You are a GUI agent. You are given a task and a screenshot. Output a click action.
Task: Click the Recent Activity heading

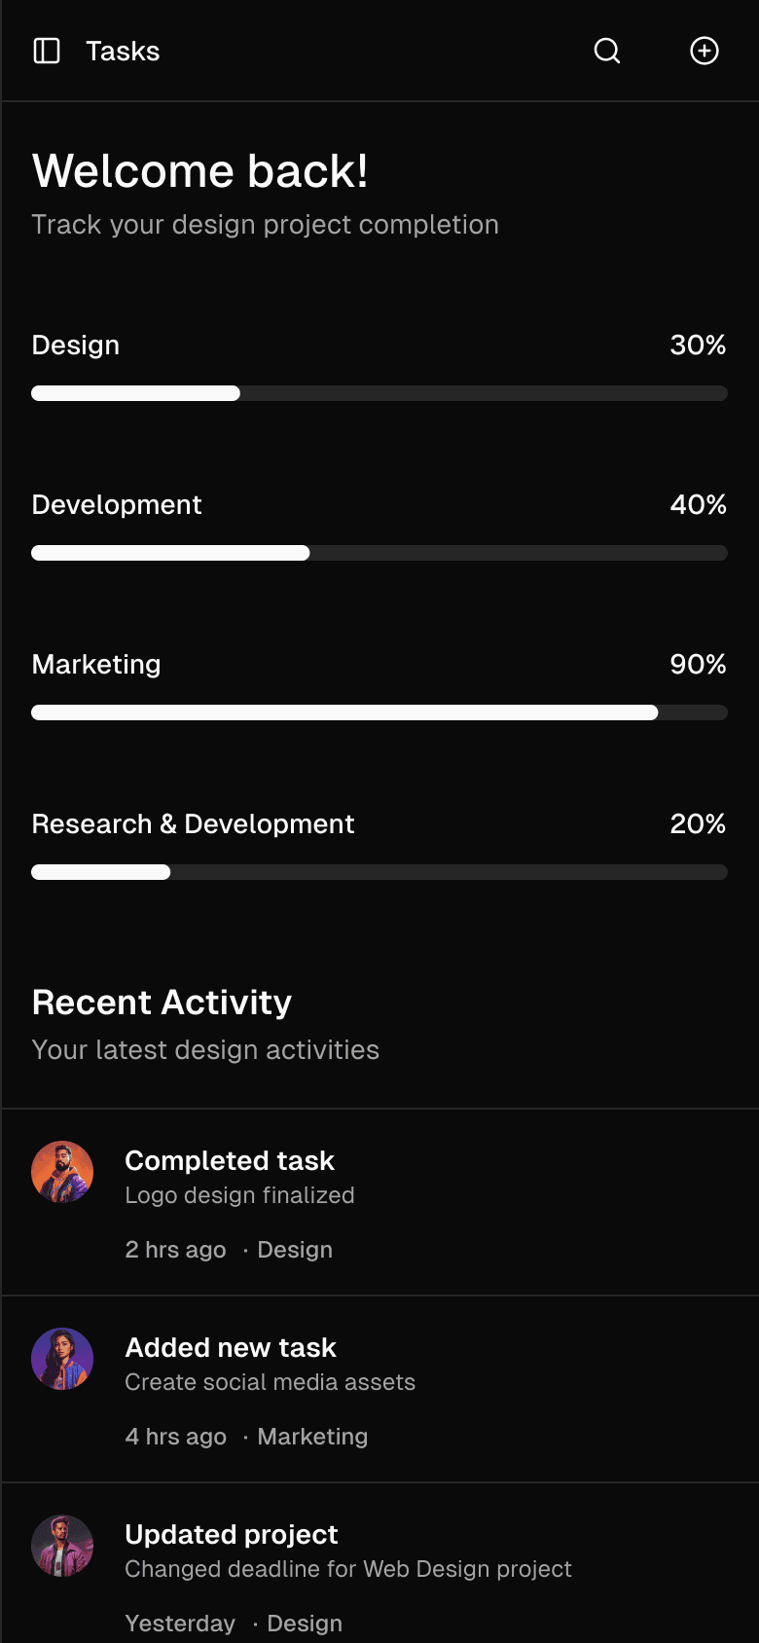coord(162,1003)
